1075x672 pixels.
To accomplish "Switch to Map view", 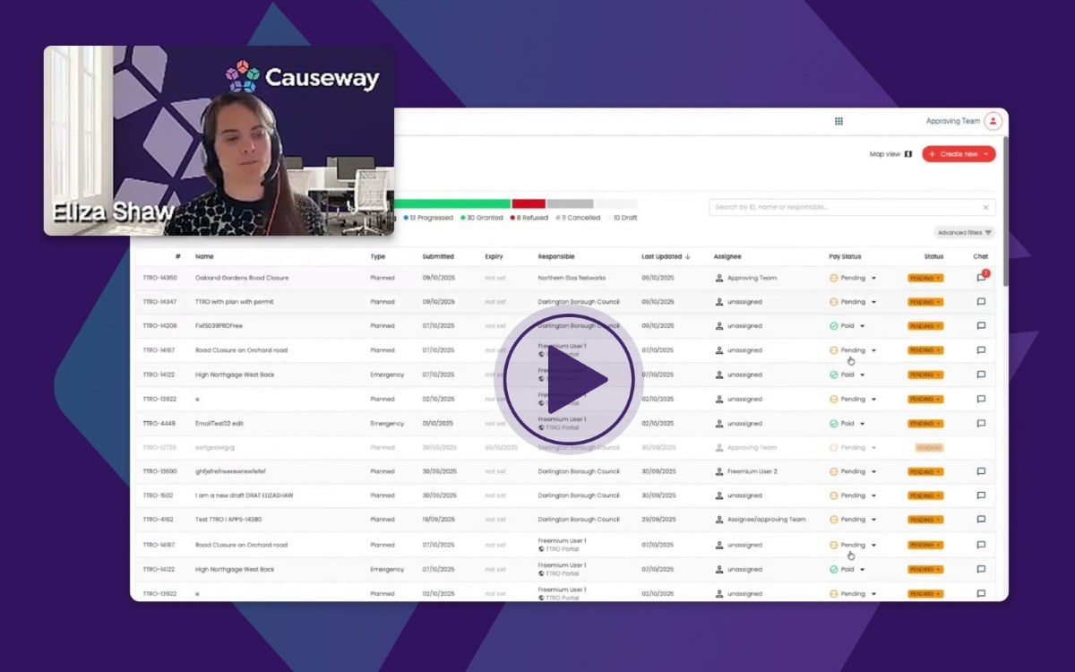I will coord(890,154).
